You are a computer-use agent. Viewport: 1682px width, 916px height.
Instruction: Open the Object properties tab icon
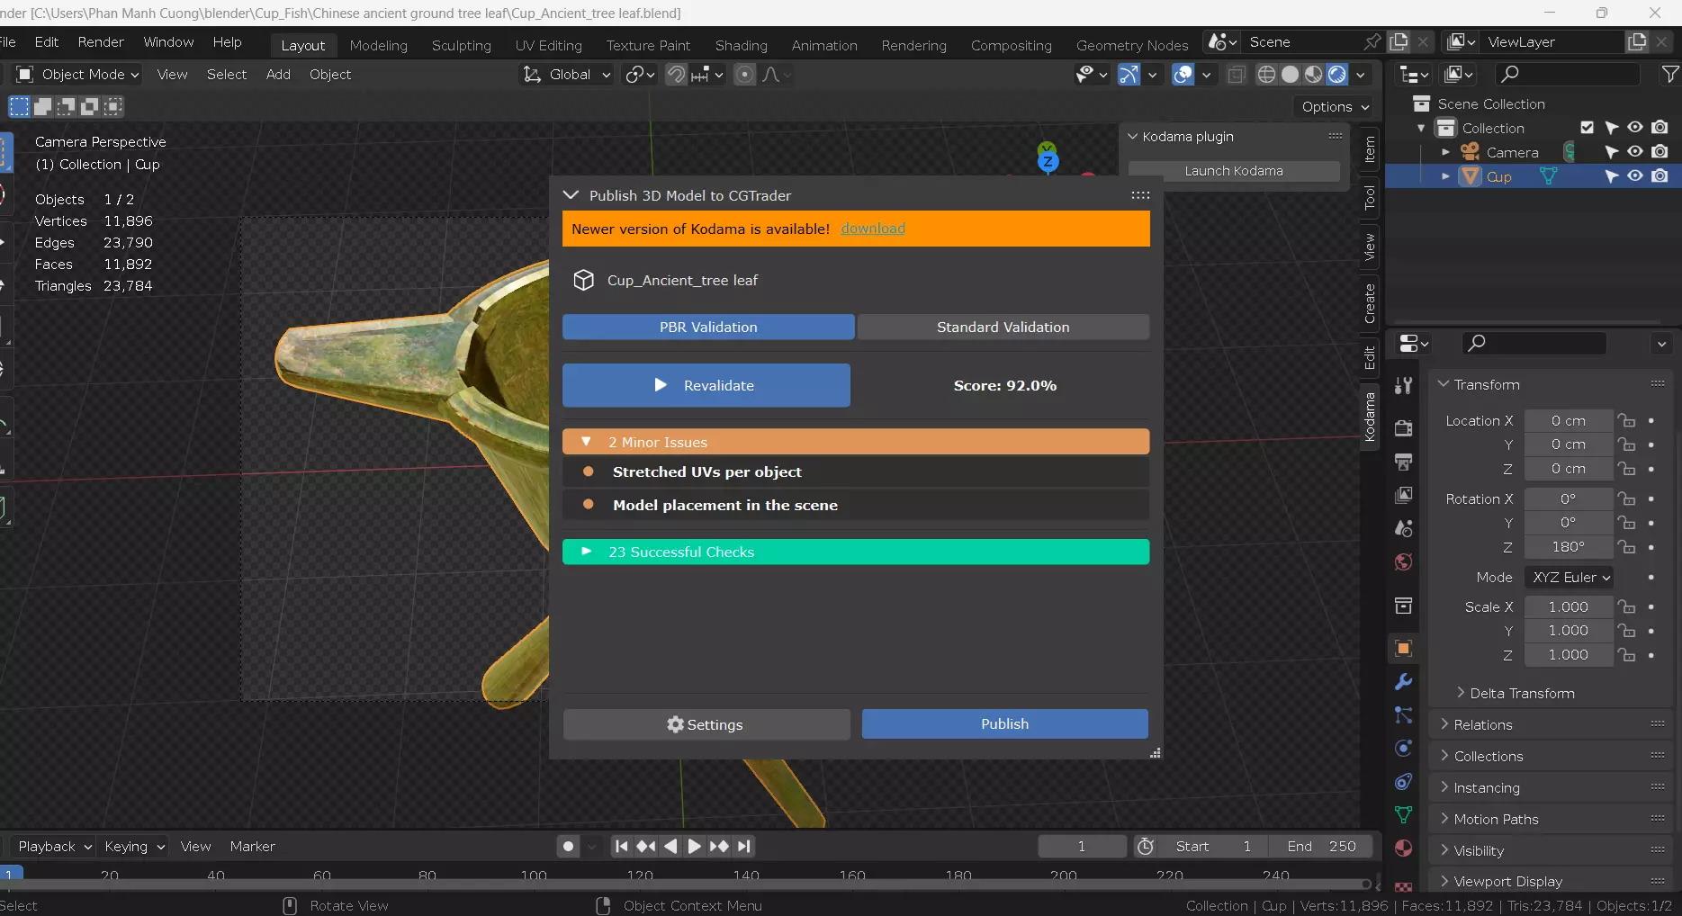(1403, 649)
